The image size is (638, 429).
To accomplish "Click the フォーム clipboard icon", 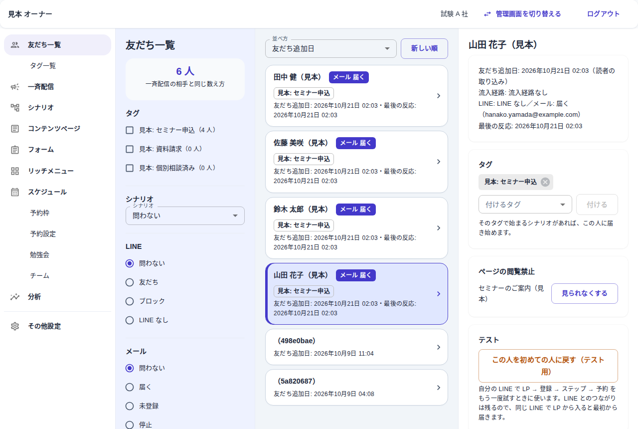I will 15,150.
